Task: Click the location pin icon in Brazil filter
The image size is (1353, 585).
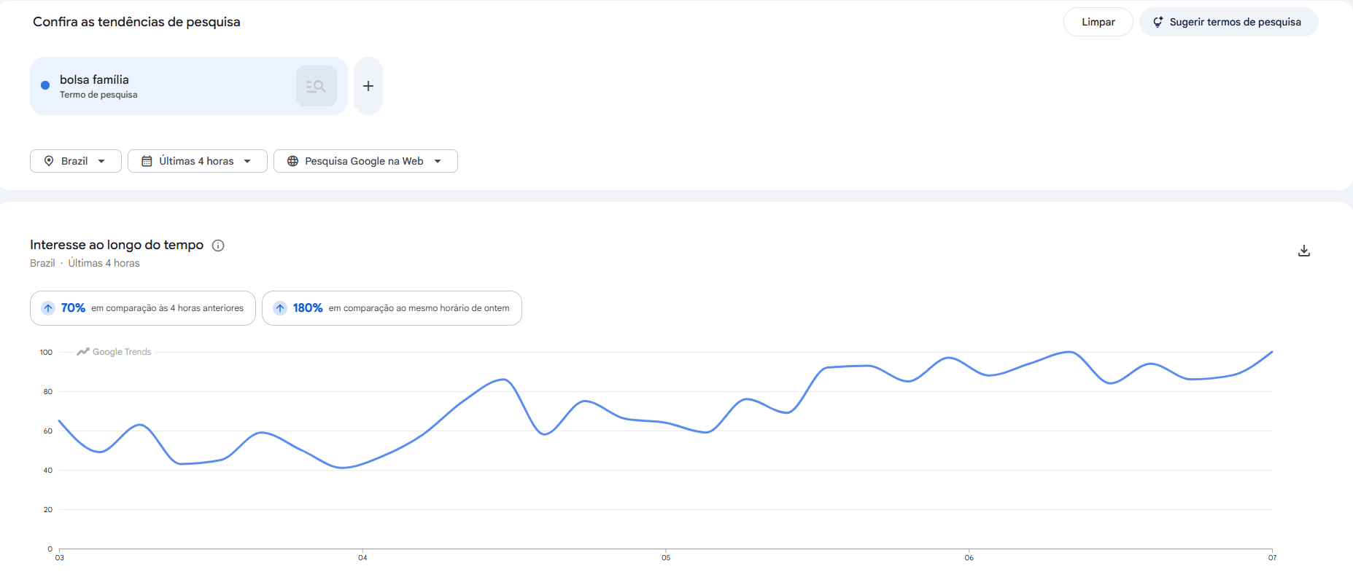Action: click(x=49, y=161)
